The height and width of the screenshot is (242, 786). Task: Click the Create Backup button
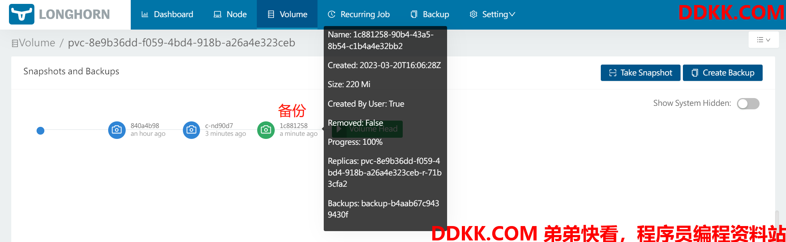coord(723,73)
